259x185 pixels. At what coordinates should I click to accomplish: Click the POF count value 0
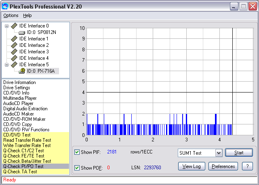(x=108, y=168)
